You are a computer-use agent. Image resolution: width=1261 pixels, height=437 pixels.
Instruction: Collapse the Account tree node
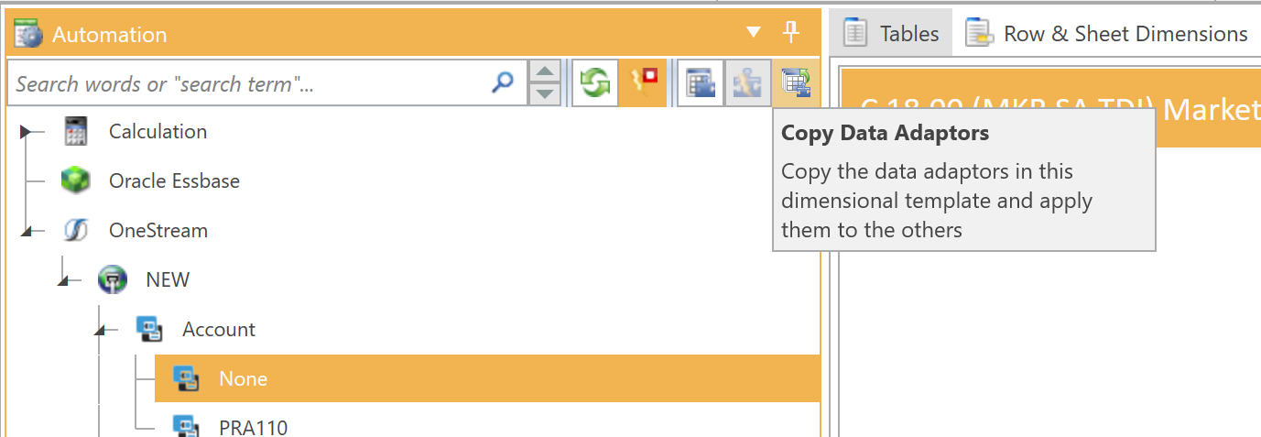pos(101,331)
